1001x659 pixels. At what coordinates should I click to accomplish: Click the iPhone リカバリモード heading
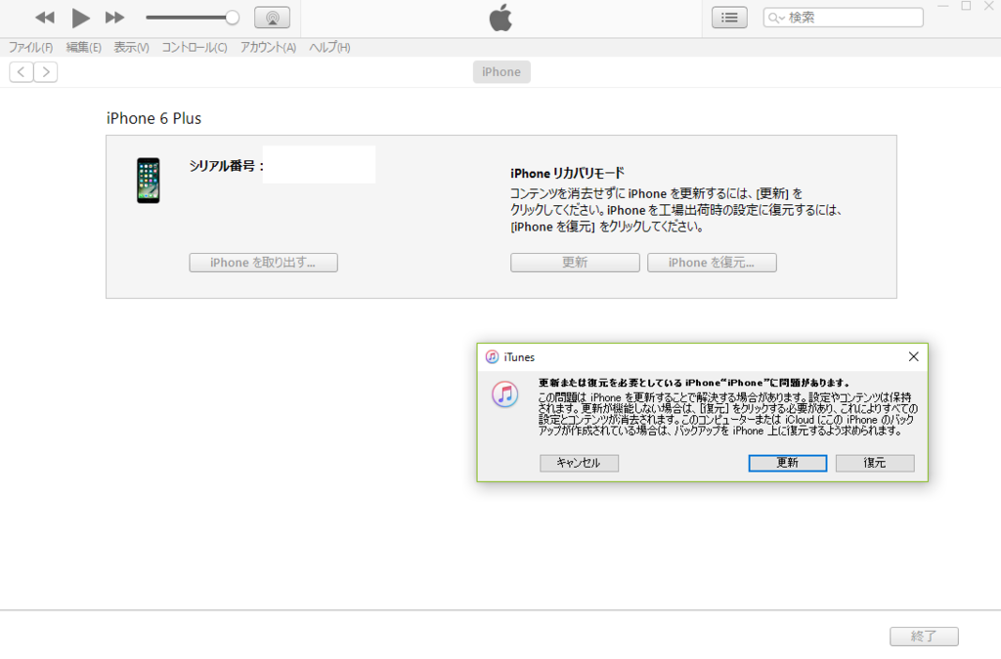click(568, 174)
